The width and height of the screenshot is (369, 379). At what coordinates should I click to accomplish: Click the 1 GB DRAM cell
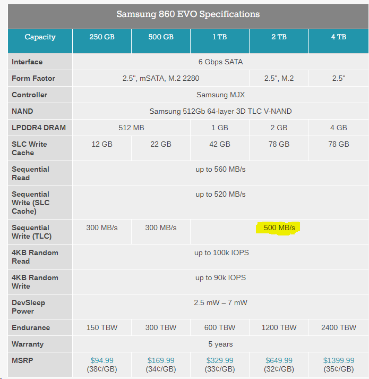point(220,128)
